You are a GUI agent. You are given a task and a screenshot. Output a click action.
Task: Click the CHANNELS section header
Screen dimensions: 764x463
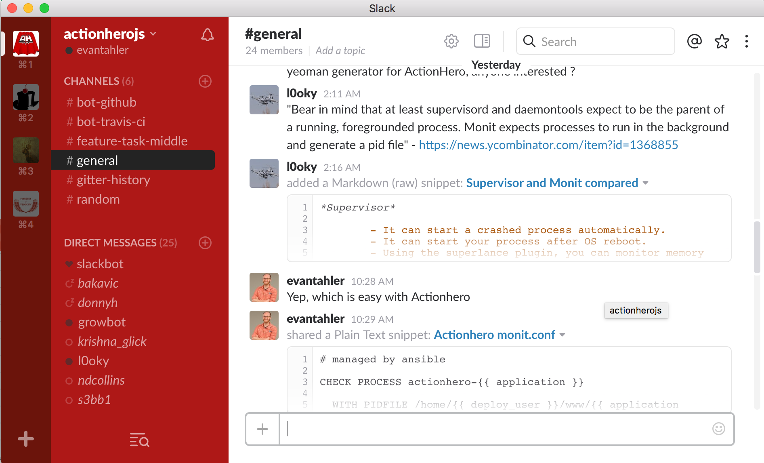[99, 81]
